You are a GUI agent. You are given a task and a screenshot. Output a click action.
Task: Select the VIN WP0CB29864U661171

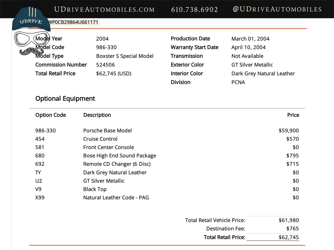coord(73,22)
